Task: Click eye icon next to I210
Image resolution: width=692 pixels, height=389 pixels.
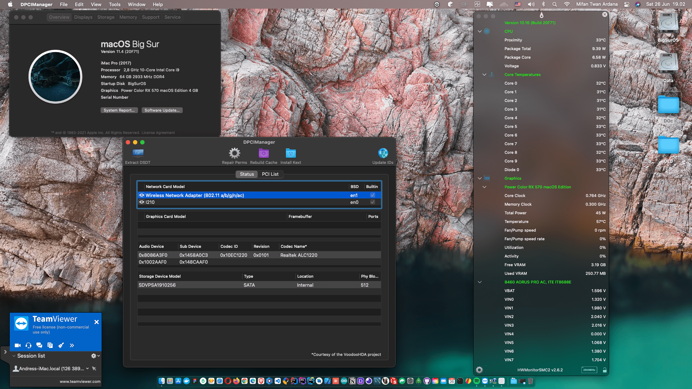Action: [x=142, y=202]
